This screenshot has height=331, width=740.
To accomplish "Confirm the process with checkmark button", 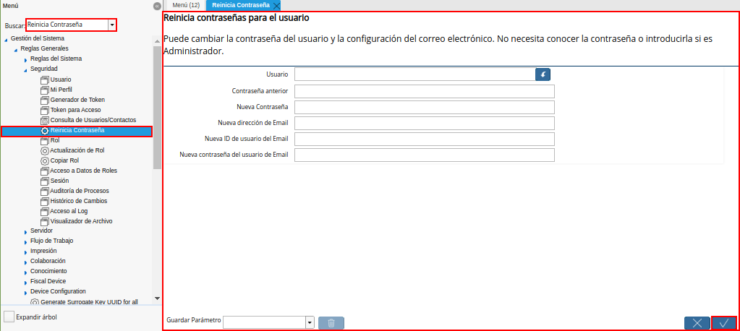I will (724, 323).
